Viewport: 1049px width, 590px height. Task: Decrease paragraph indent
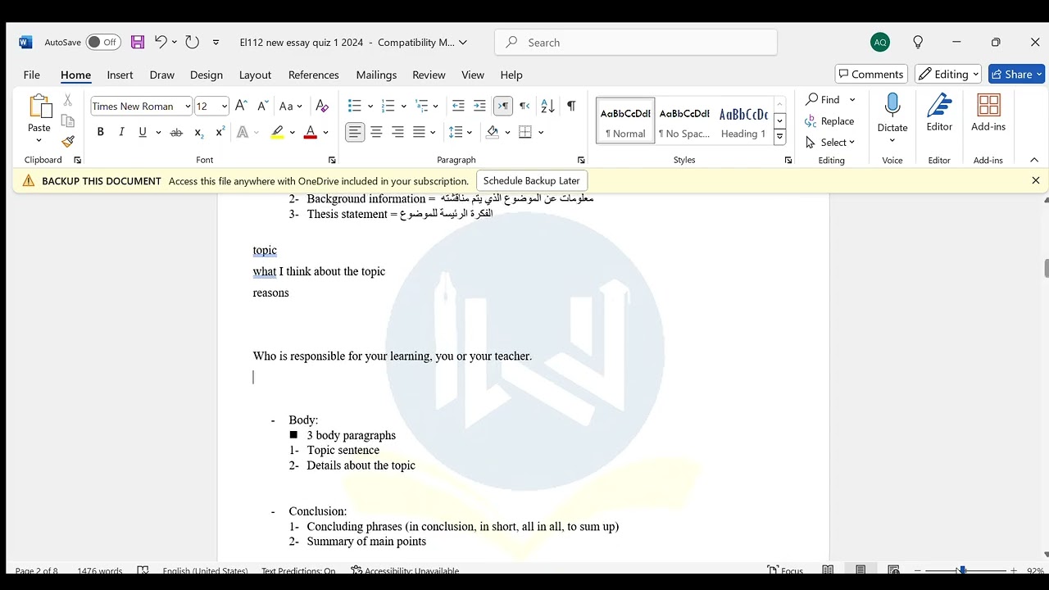[458, 106]
